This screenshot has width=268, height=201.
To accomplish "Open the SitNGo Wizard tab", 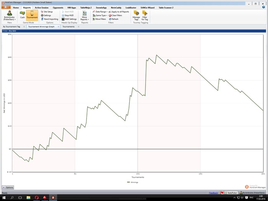I will pyautogui.click(x=147, y=8).
